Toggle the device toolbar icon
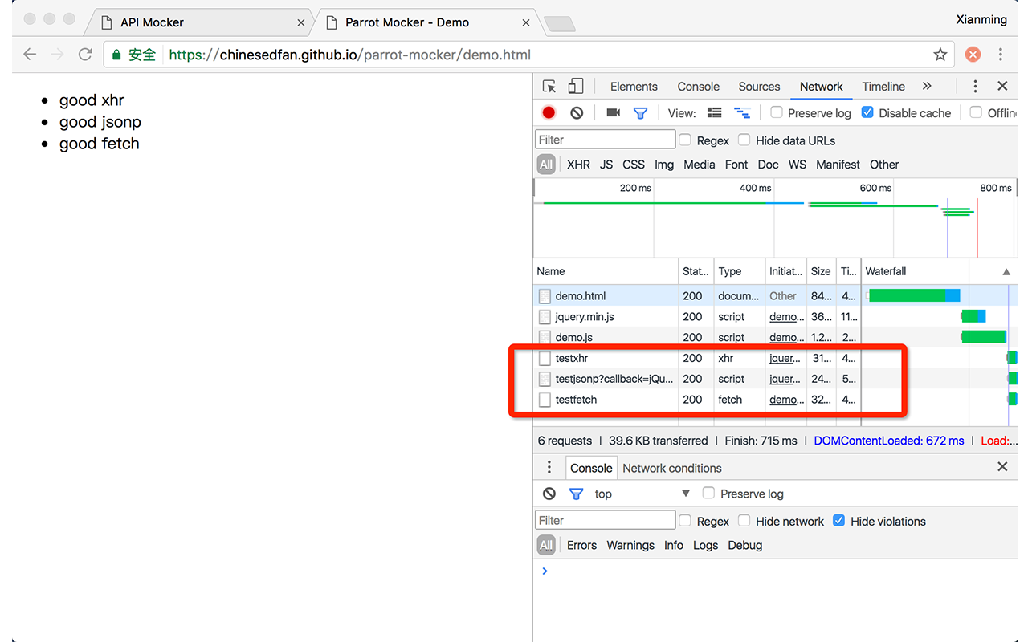Screen dimensions: 1028x642 point(575,87)
